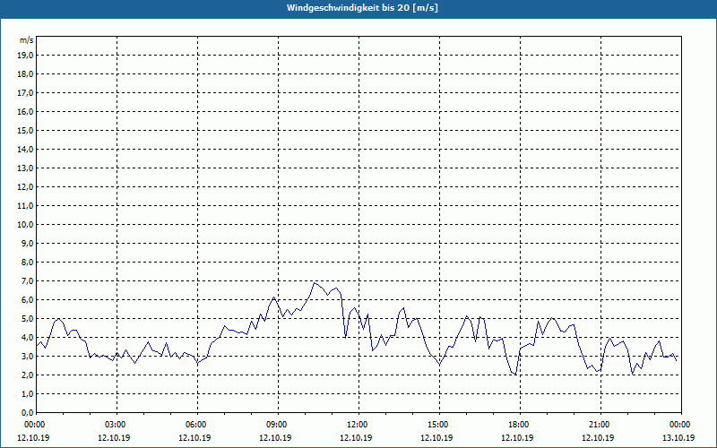Viewport: 717px width, 448px height.
Task: Click the 8,0 y-axis label
Action: coord(27,262)
